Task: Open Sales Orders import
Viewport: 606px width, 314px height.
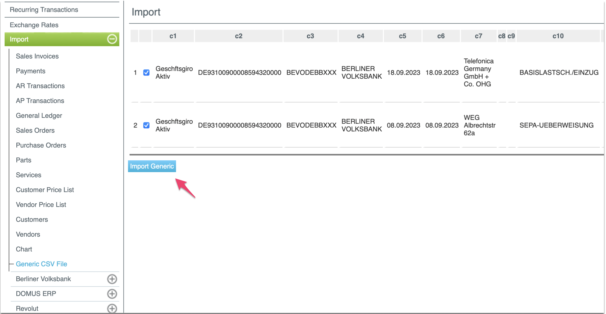Action: click(35, 130)
